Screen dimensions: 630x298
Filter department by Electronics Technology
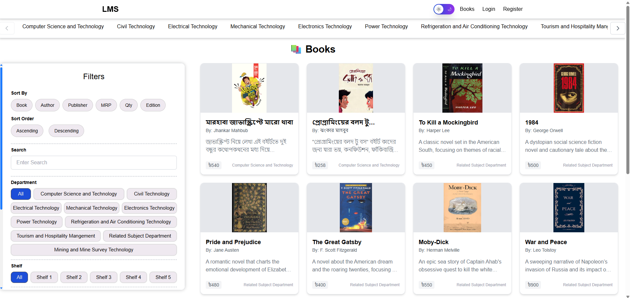[149, 208]
